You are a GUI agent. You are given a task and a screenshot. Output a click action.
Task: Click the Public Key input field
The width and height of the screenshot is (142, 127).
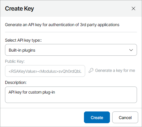tap(45, 71)
